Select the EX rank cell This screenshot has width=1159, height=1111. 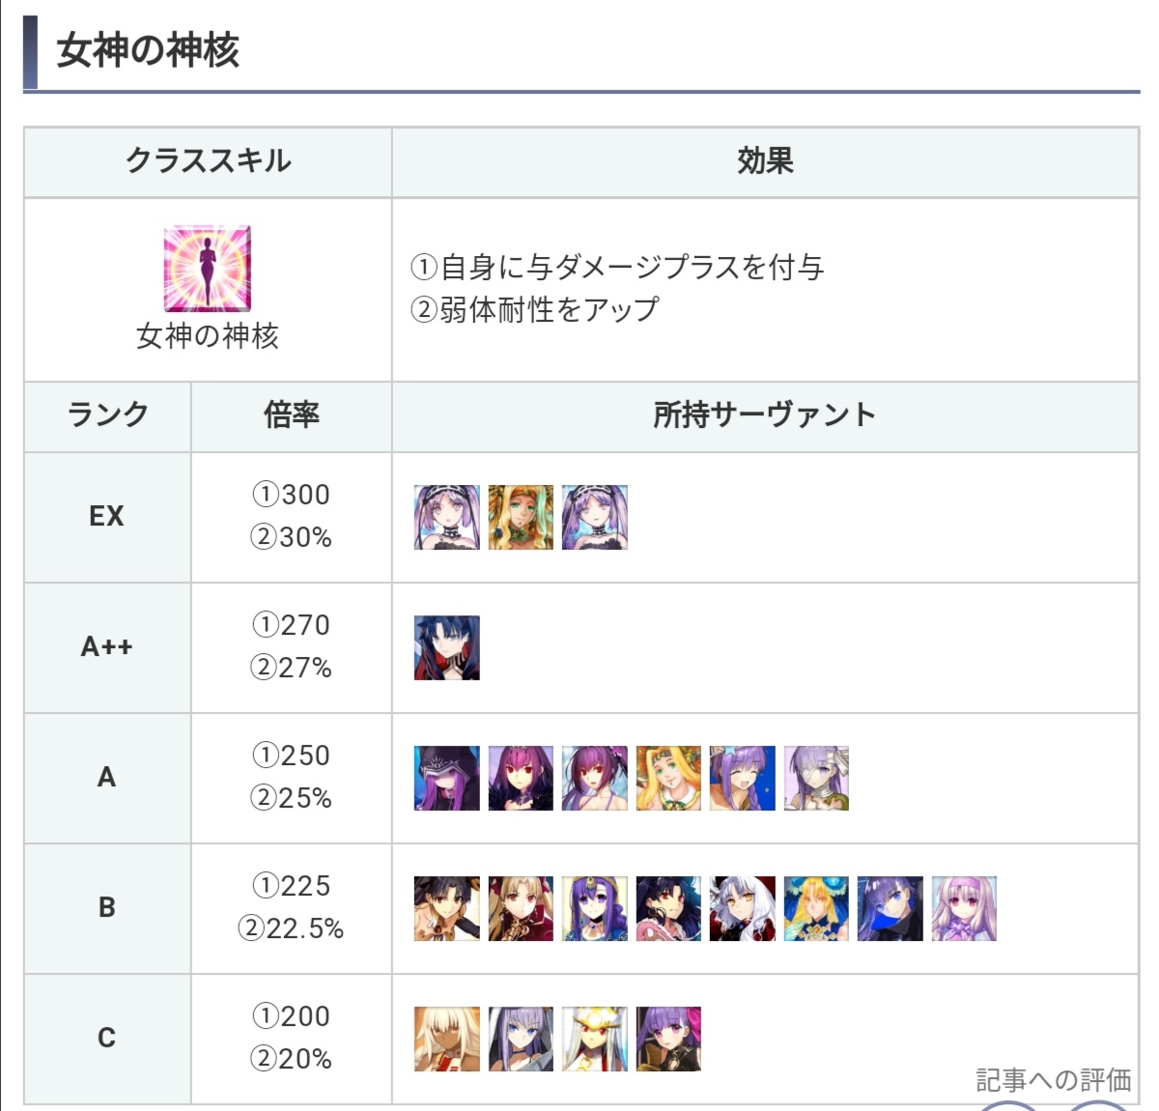tap(107, 517)
